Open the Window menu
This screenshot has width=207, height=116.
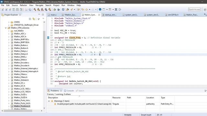coord(71,5)
